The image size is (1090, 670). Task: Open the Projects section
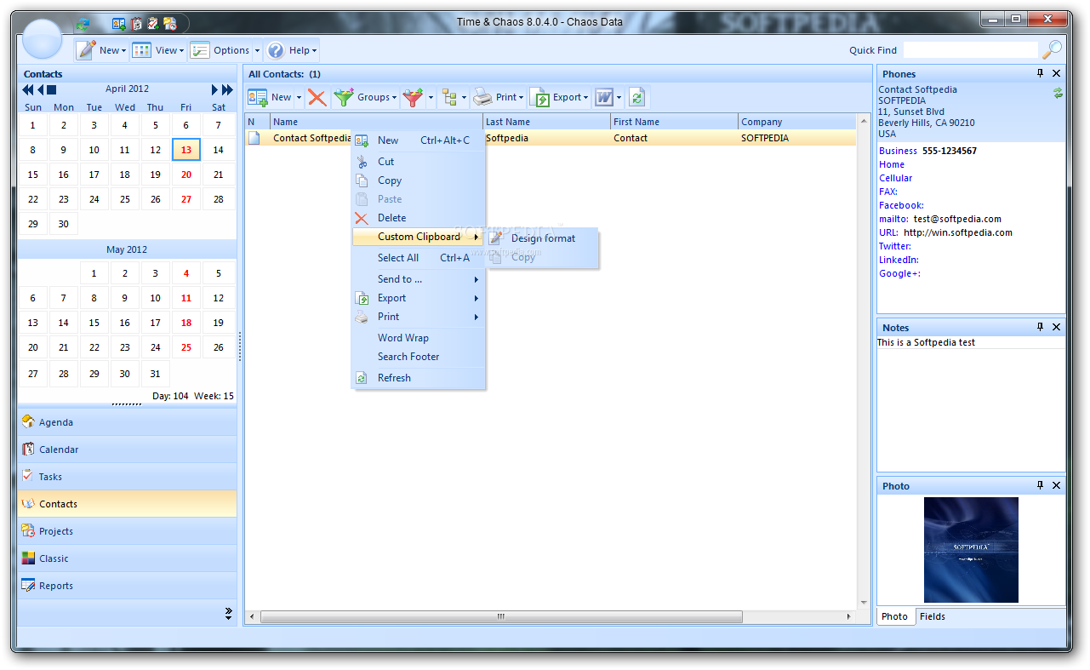[x=127, y=531]
